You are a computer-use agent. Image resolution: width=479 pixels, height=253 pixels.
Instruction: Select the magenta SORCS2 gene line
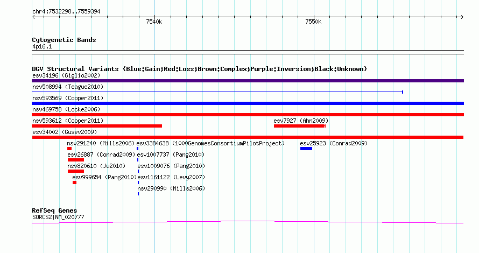[x=248, y=222]
